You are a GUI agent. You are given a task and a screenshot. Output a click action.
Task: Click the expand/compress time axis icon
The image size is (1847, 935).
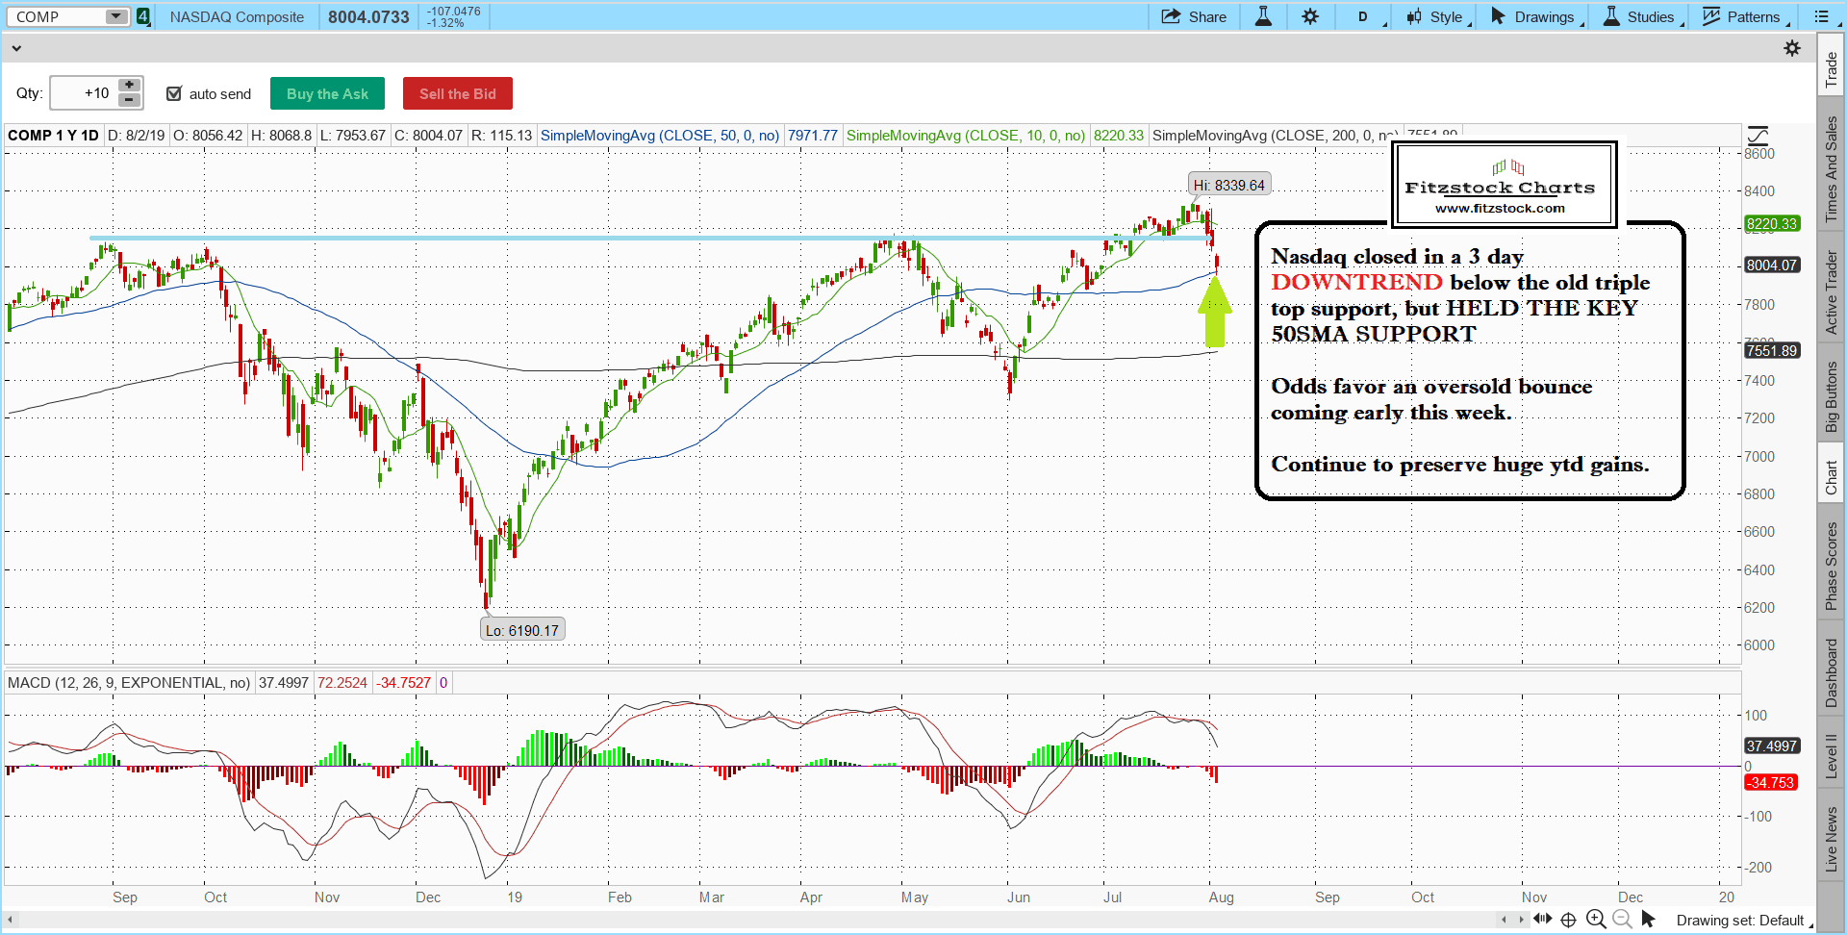point(1542,920)
